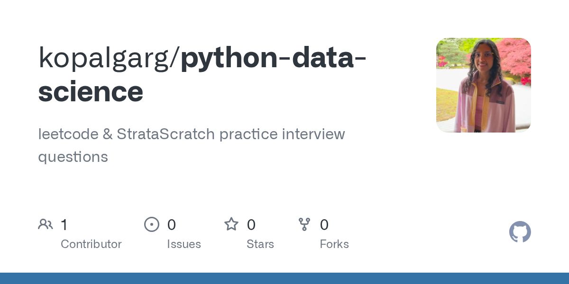Click the issues count number 0
The image size is (569, 284).
172,225
